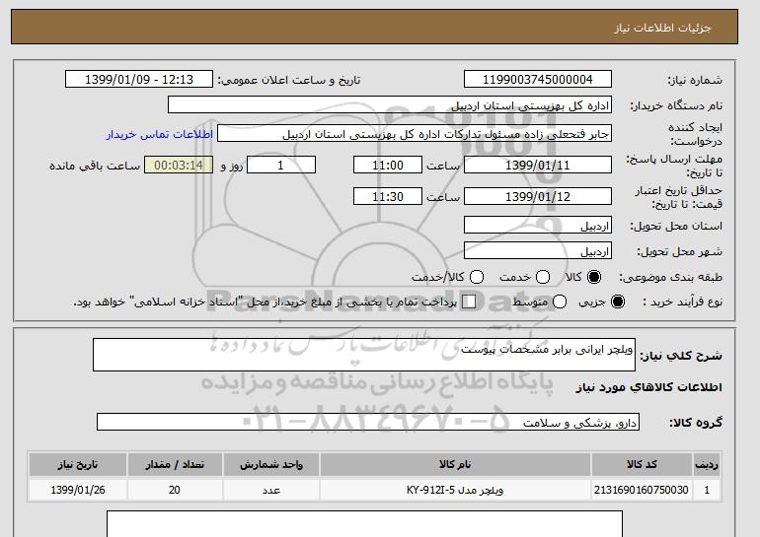The image size is (760, 537).
Task: Click the delivery province field اردبیل
Action: click(538, 226)
